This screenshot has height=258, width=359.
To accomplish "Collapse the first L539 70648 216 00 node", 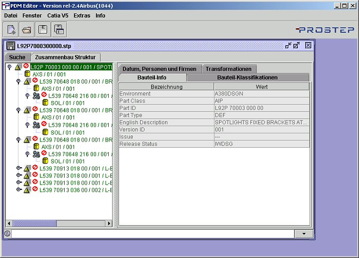I will (28, 96).
